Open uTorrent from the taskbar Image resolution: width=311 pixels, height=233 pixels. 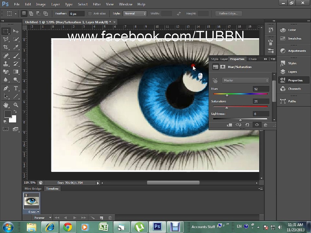click(139, 227)
